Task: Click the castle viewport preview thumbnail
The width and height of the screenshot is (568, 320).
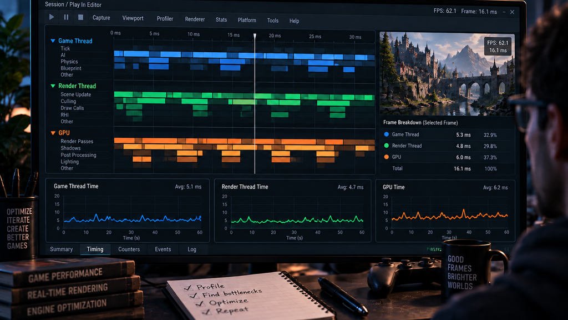Action: 447,74
